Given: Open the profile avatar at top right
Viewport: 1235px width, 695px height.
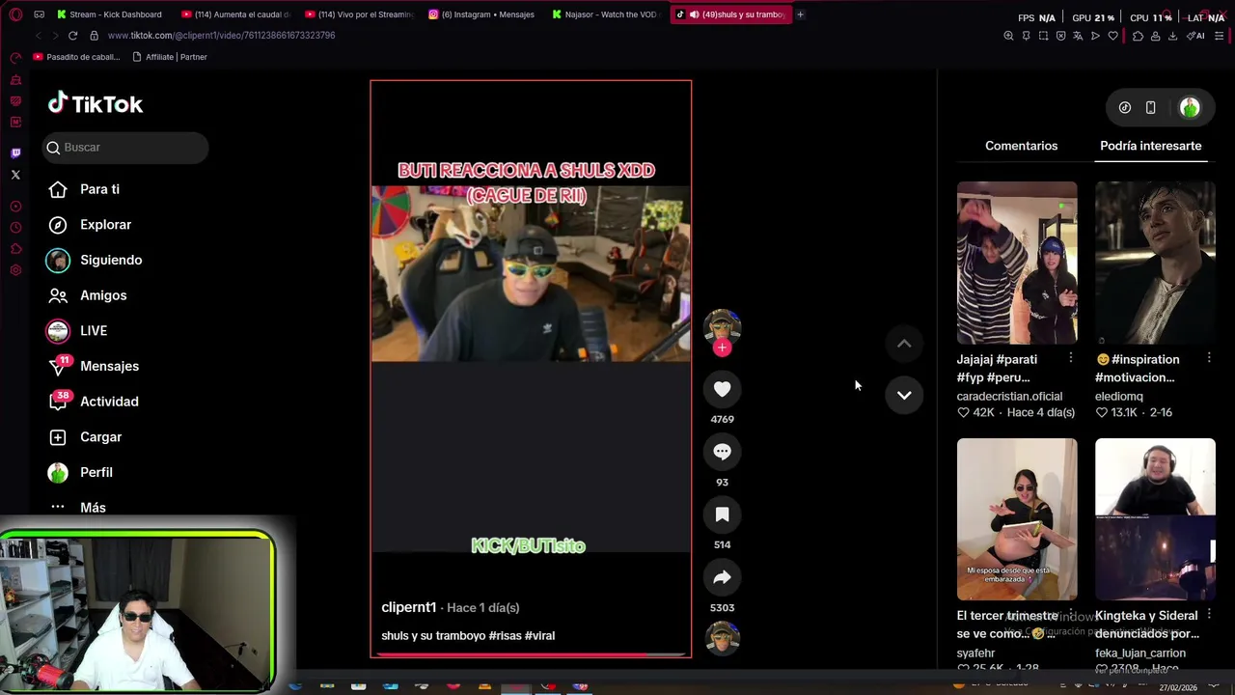Looking at the screenshot, I should click(1190, 107).
